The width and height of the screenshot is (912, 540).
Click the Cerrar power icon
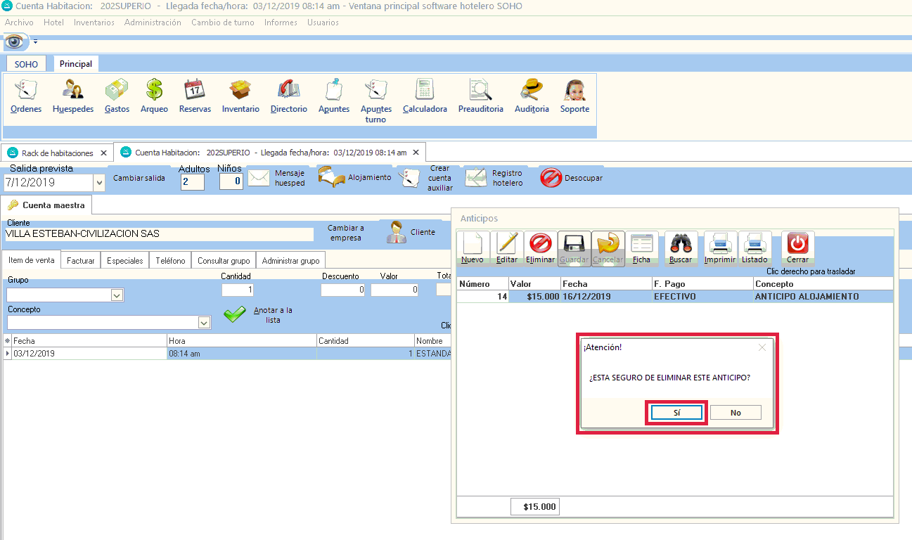[797, 244]
